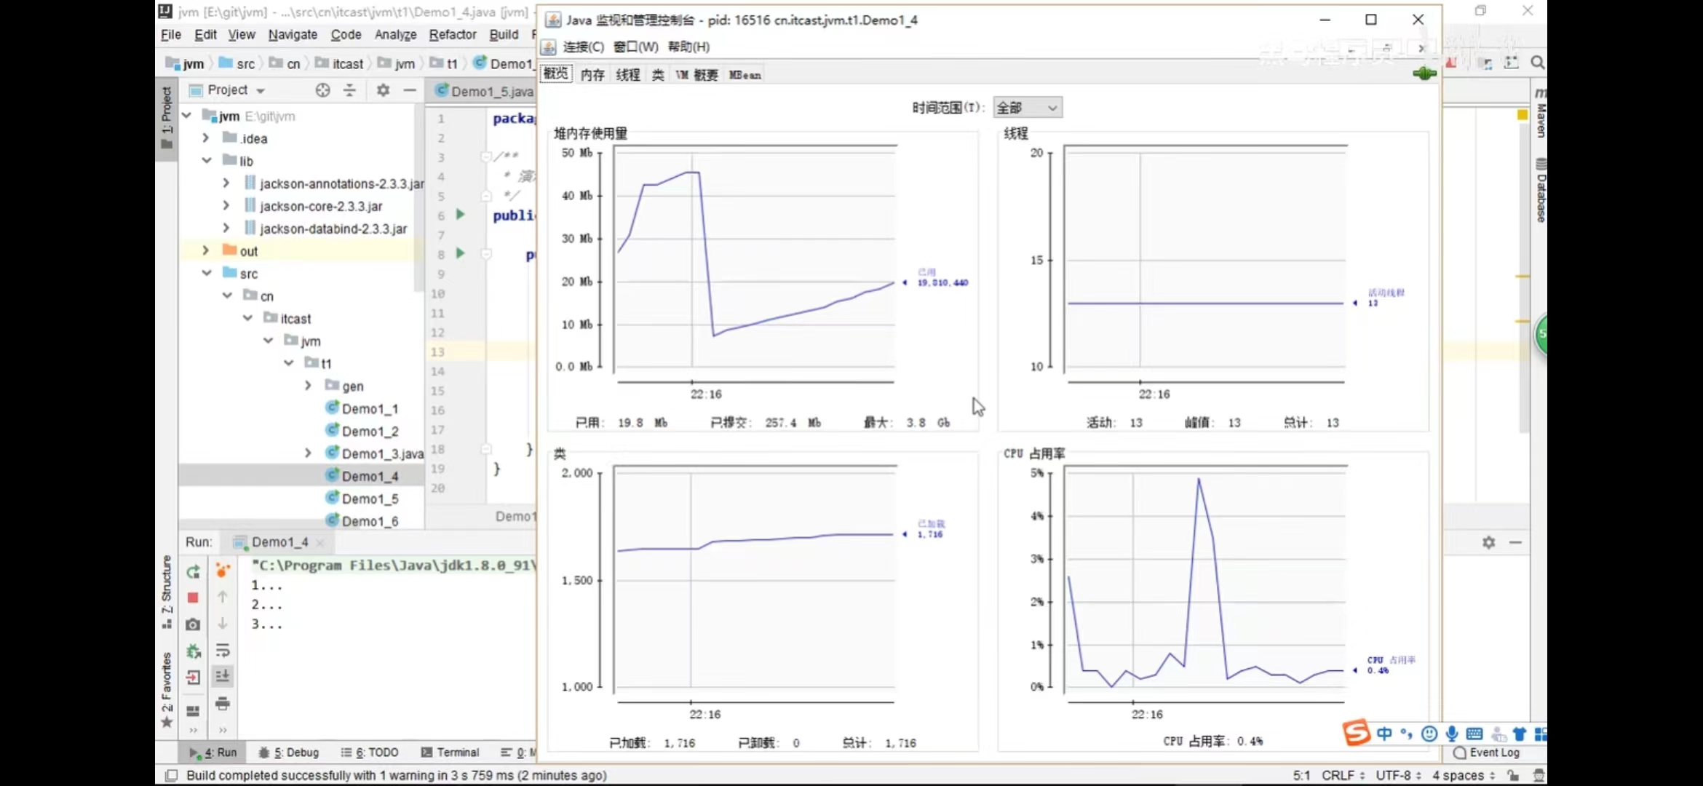
Task: Click the yellow warning marker in editor gutter
Action: [x=1522, y=115]
